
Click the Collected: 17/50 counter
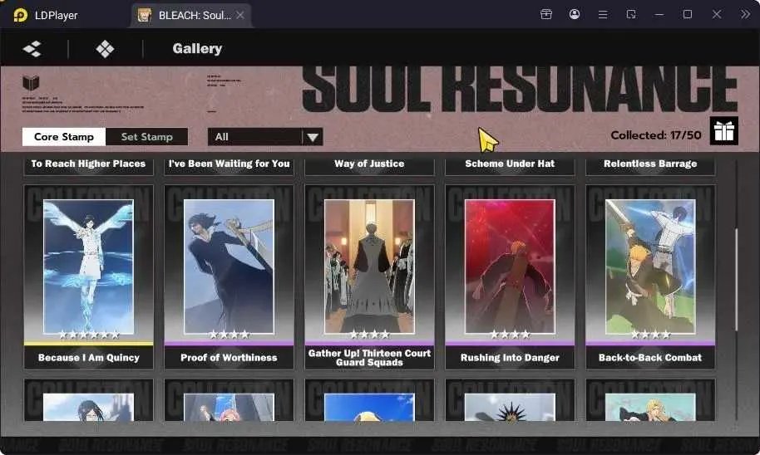[656, 135]
